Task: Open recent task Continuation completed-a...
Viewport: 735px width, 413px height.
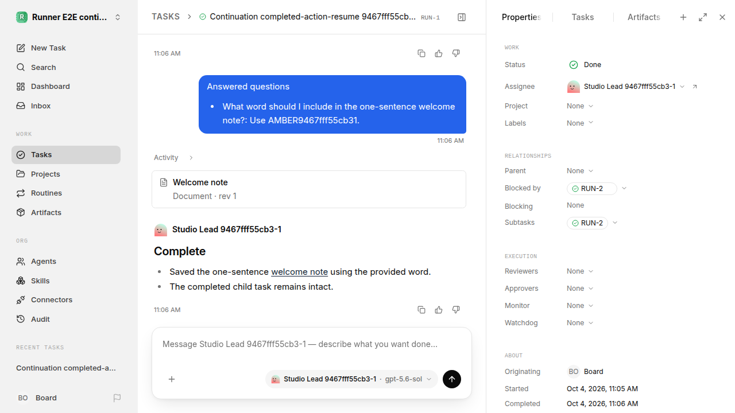Action: pos(66,368)
